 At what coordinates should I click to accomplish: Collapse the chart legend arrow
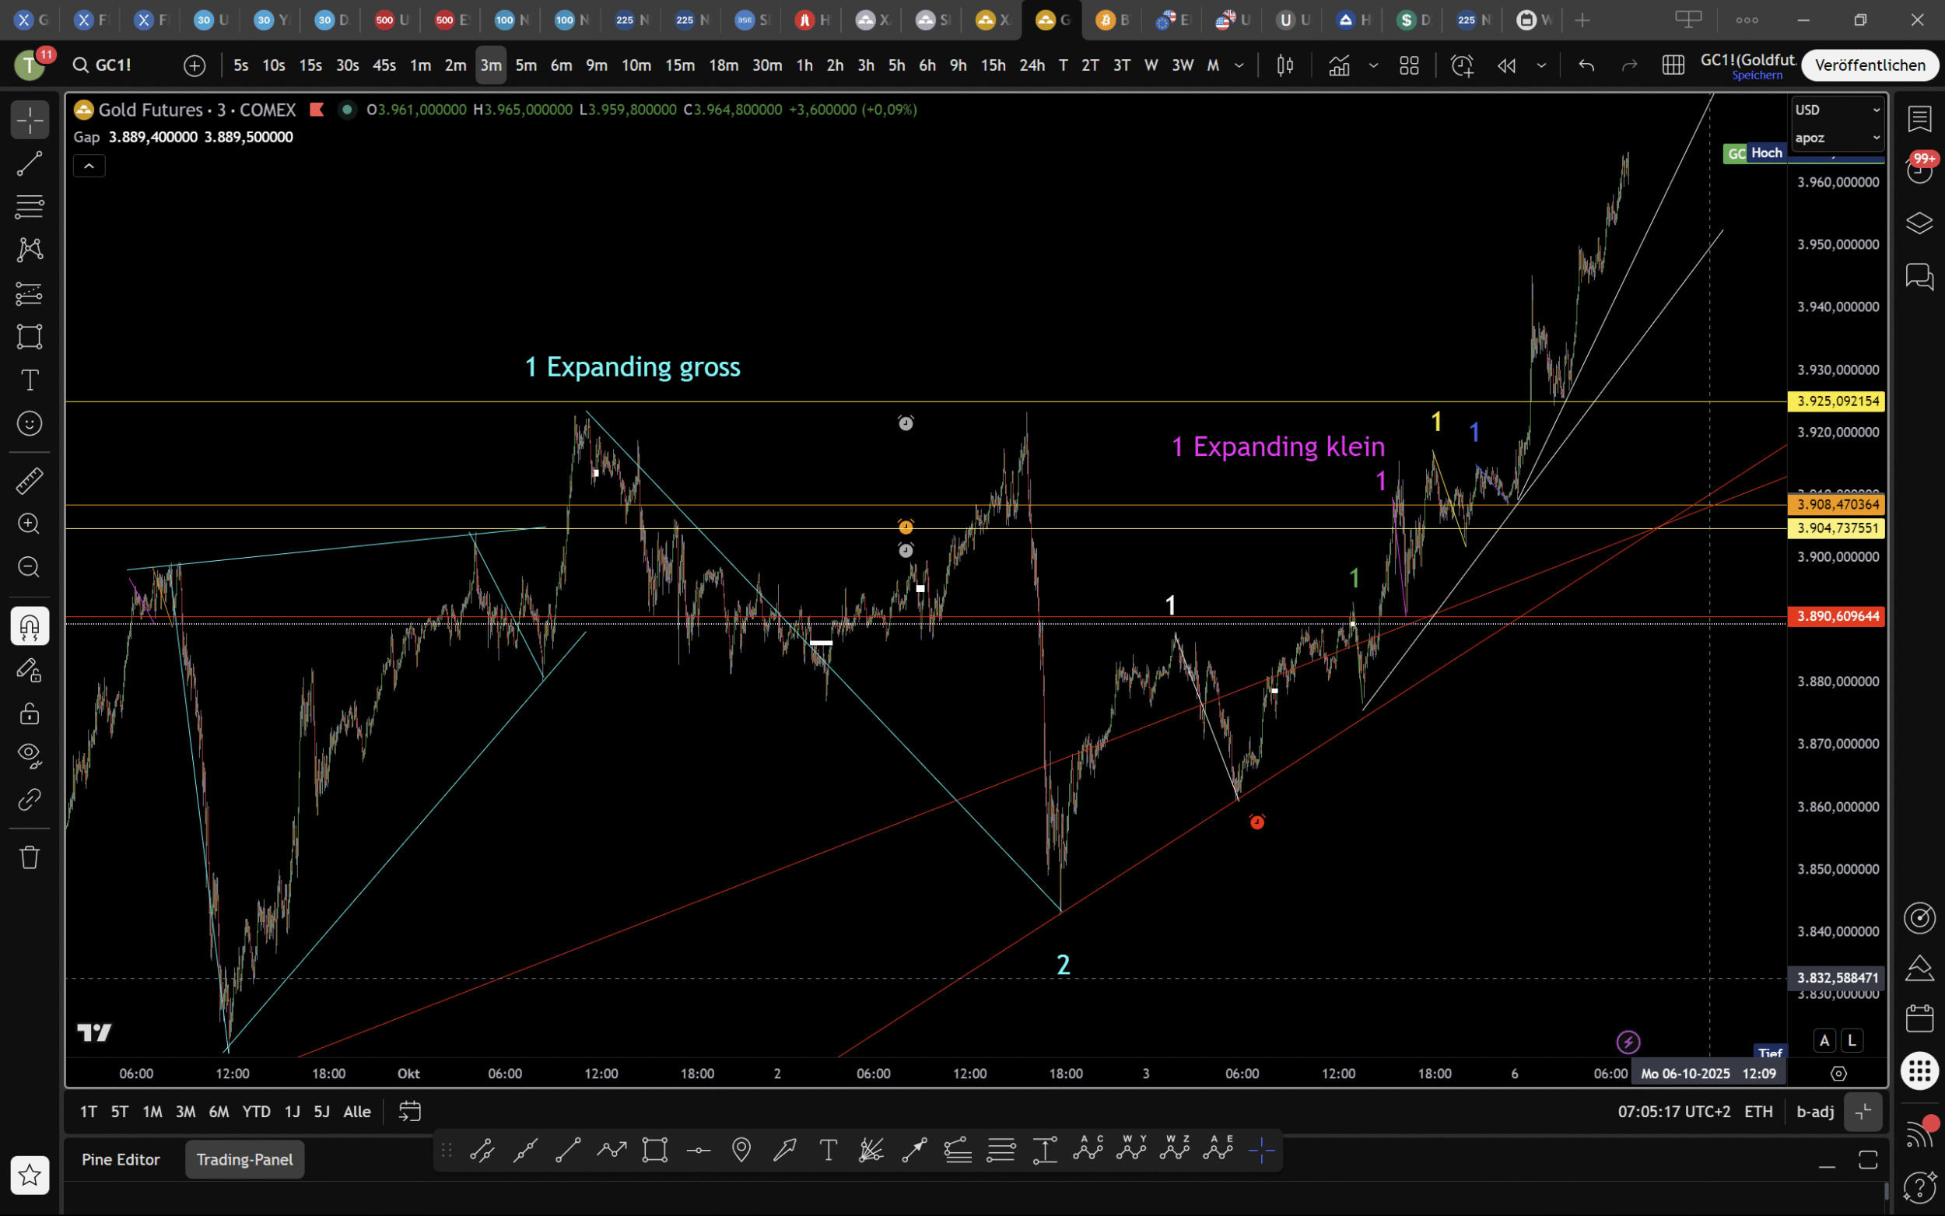[89, 166]
